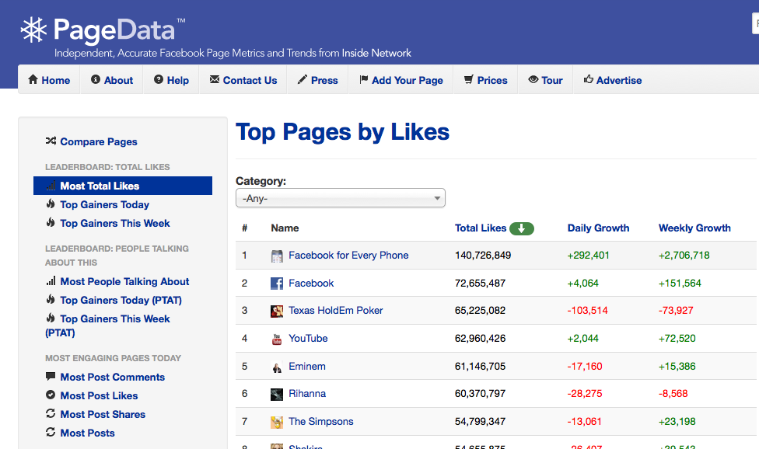Viewport: 759px width, 449px height.
Task: Open the Compare Pages link
Action: pyautogui.click(x=99, y=141)
